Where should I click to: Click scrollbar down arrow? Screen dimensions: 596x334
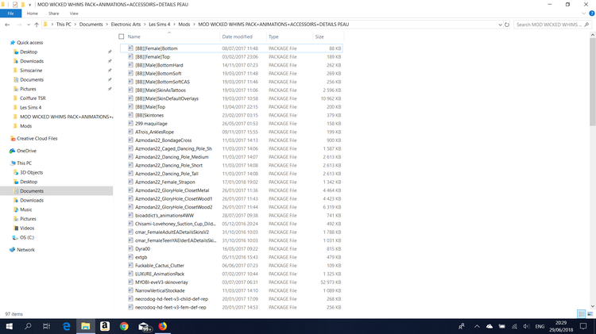[593, 306]
